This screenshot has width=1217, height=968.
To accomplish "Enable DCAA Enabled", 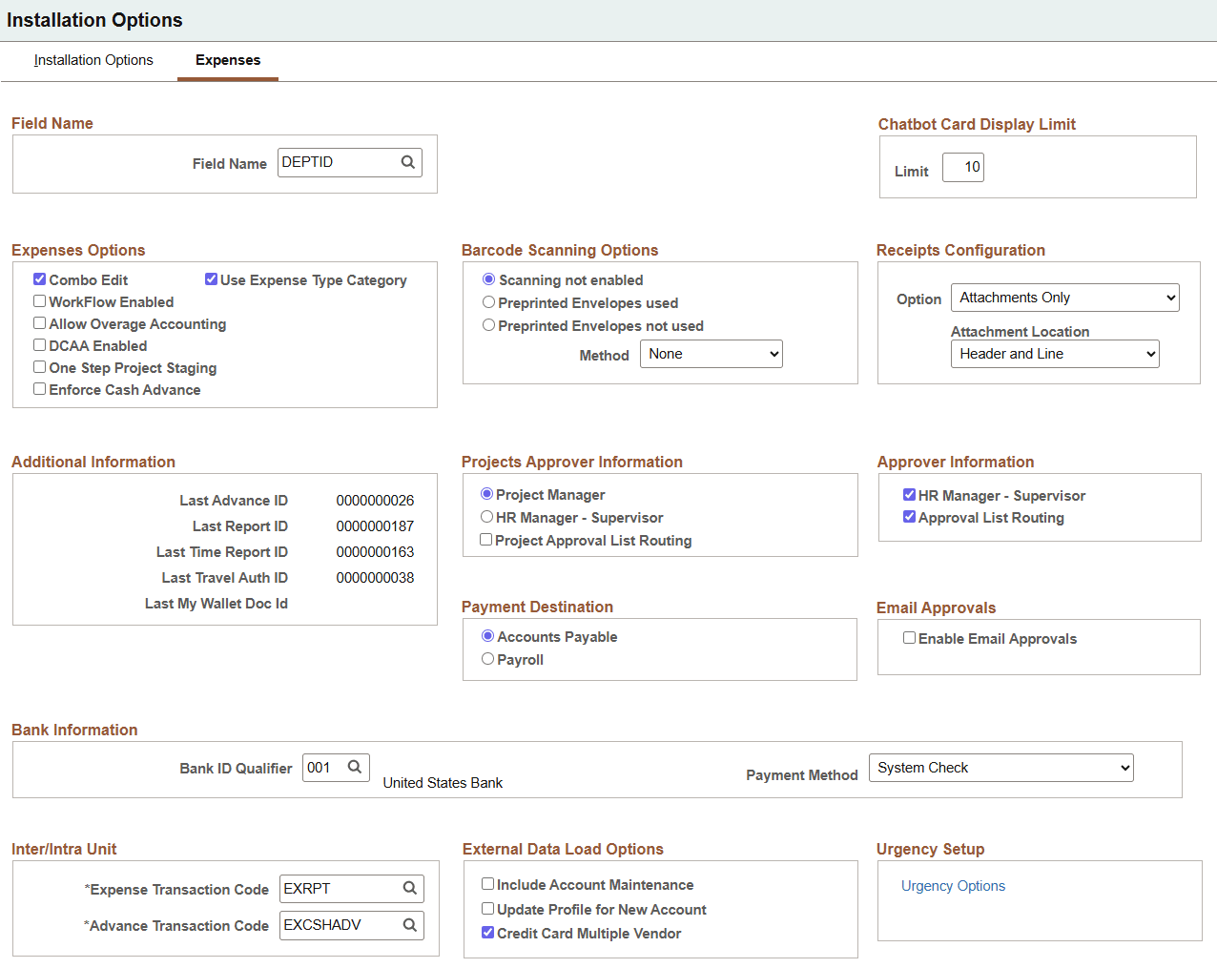I will point(39,345).
